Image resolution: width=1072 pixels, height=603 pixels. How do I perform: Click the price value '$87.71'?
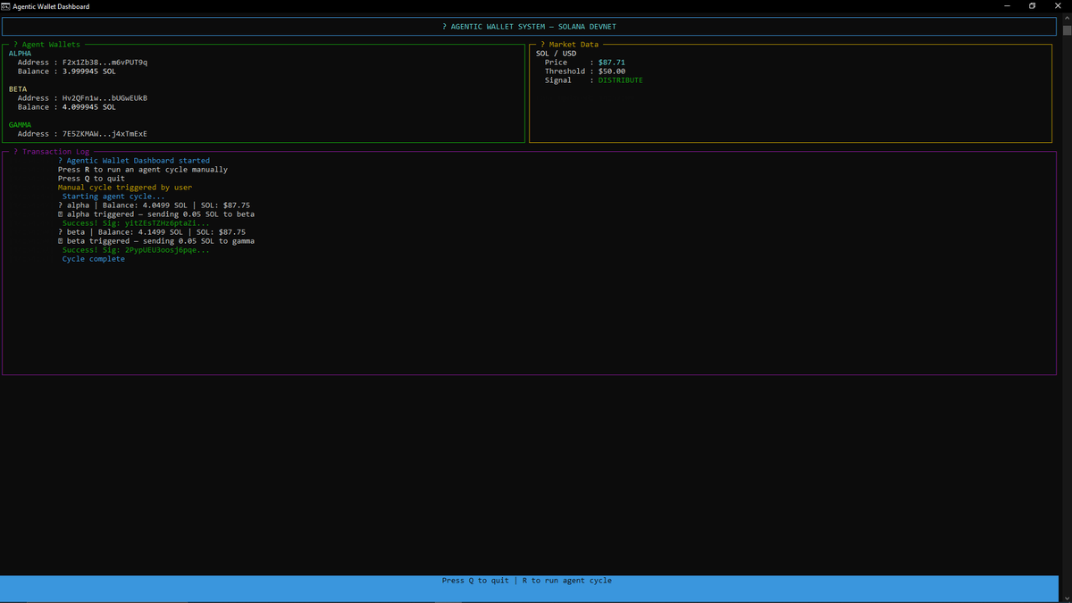tap(611, 63)
